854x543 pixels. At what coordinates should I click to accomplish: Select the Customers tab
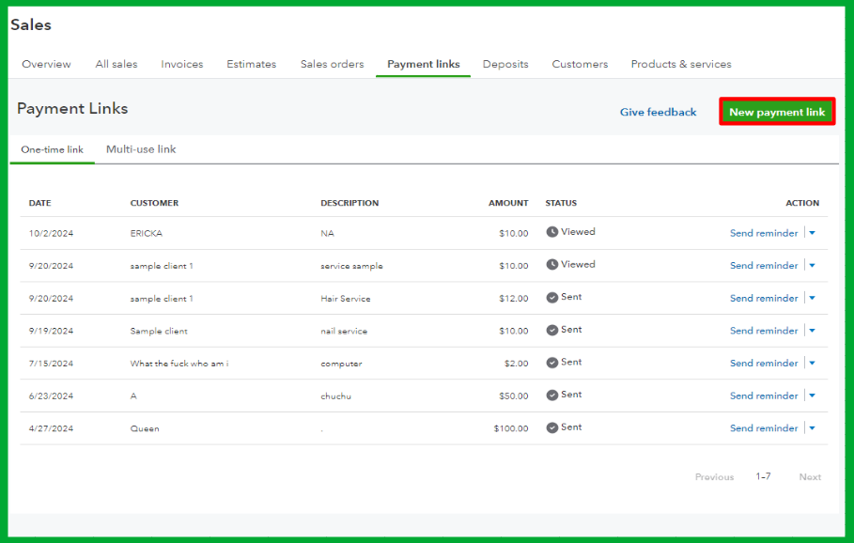[580, 64]
